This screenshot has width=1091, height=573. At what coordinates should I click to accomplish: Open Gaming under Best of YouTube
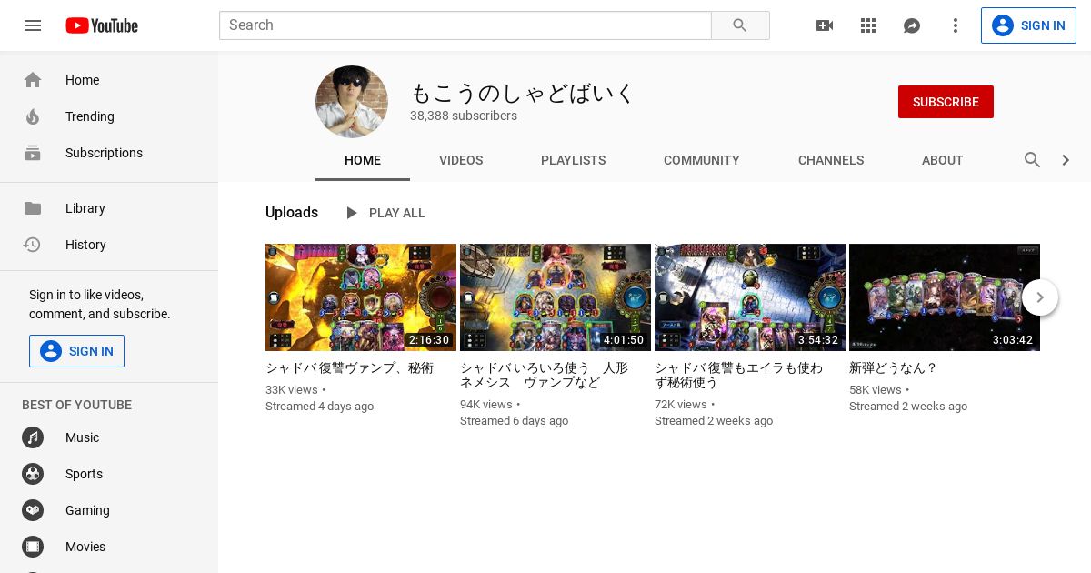click(87, 510)
